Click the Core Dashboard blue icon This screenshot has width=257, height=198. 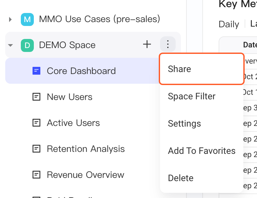click(36, 71)
